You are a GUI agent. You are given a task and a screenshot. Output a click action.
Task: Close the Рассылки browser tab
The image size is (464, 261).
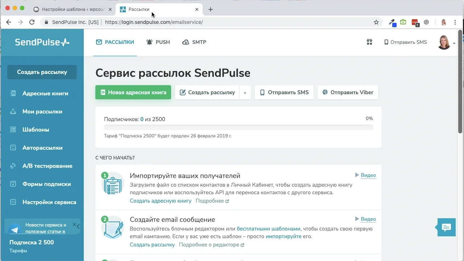point(197,9)
